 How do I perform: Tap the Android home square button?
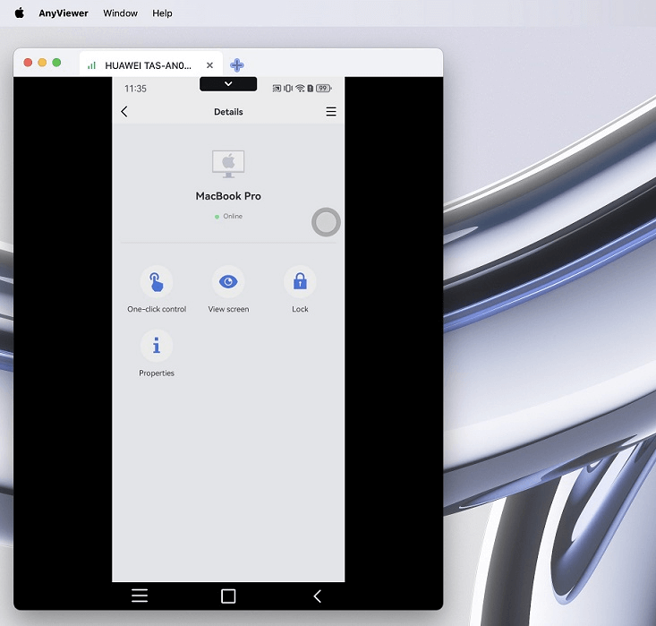pos(228,596)
